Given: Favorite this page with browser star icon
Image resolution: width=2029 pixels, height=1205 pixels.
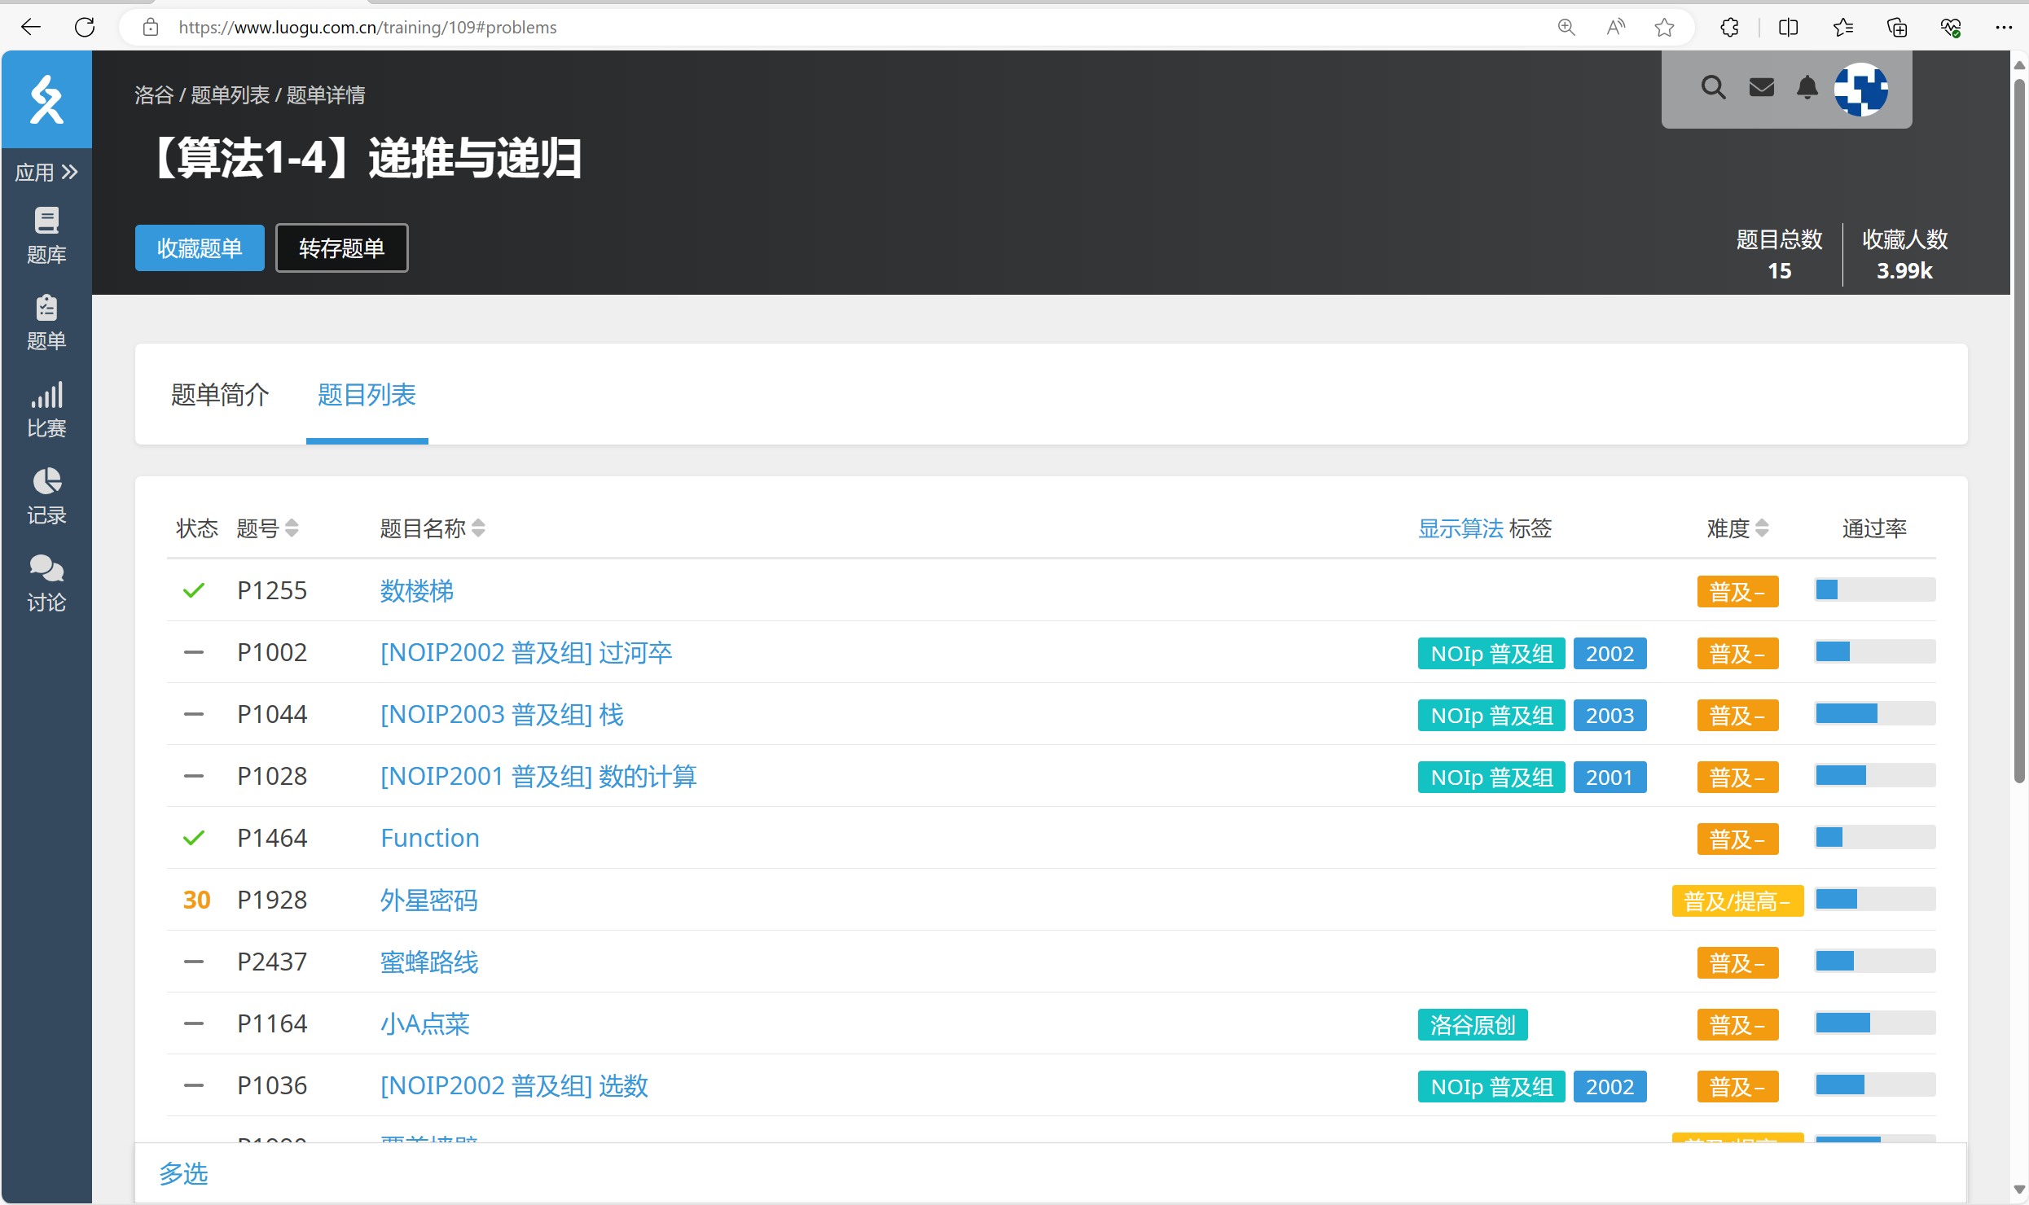Looking at the screenshot, I should pos(1664,28).
